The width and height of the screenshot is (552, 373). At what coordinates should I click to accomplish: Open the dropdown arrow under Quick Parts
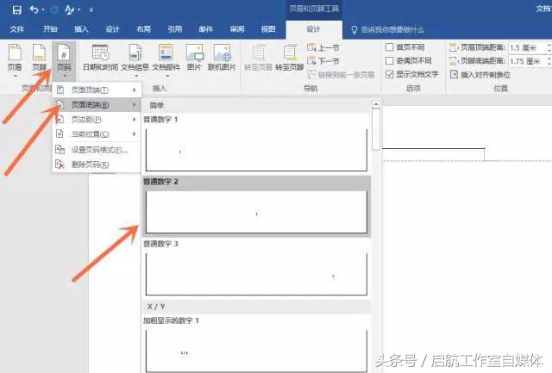[167, 76]
